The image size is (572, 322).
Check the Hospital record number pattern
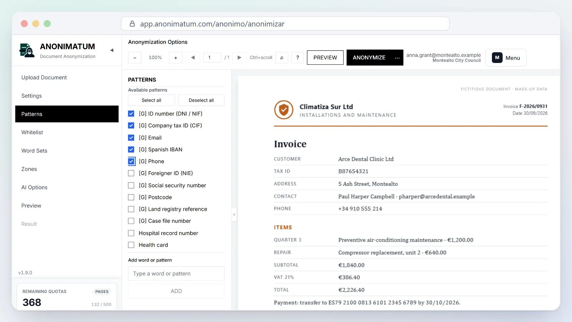pyautogui.click(x=131, y=233)
